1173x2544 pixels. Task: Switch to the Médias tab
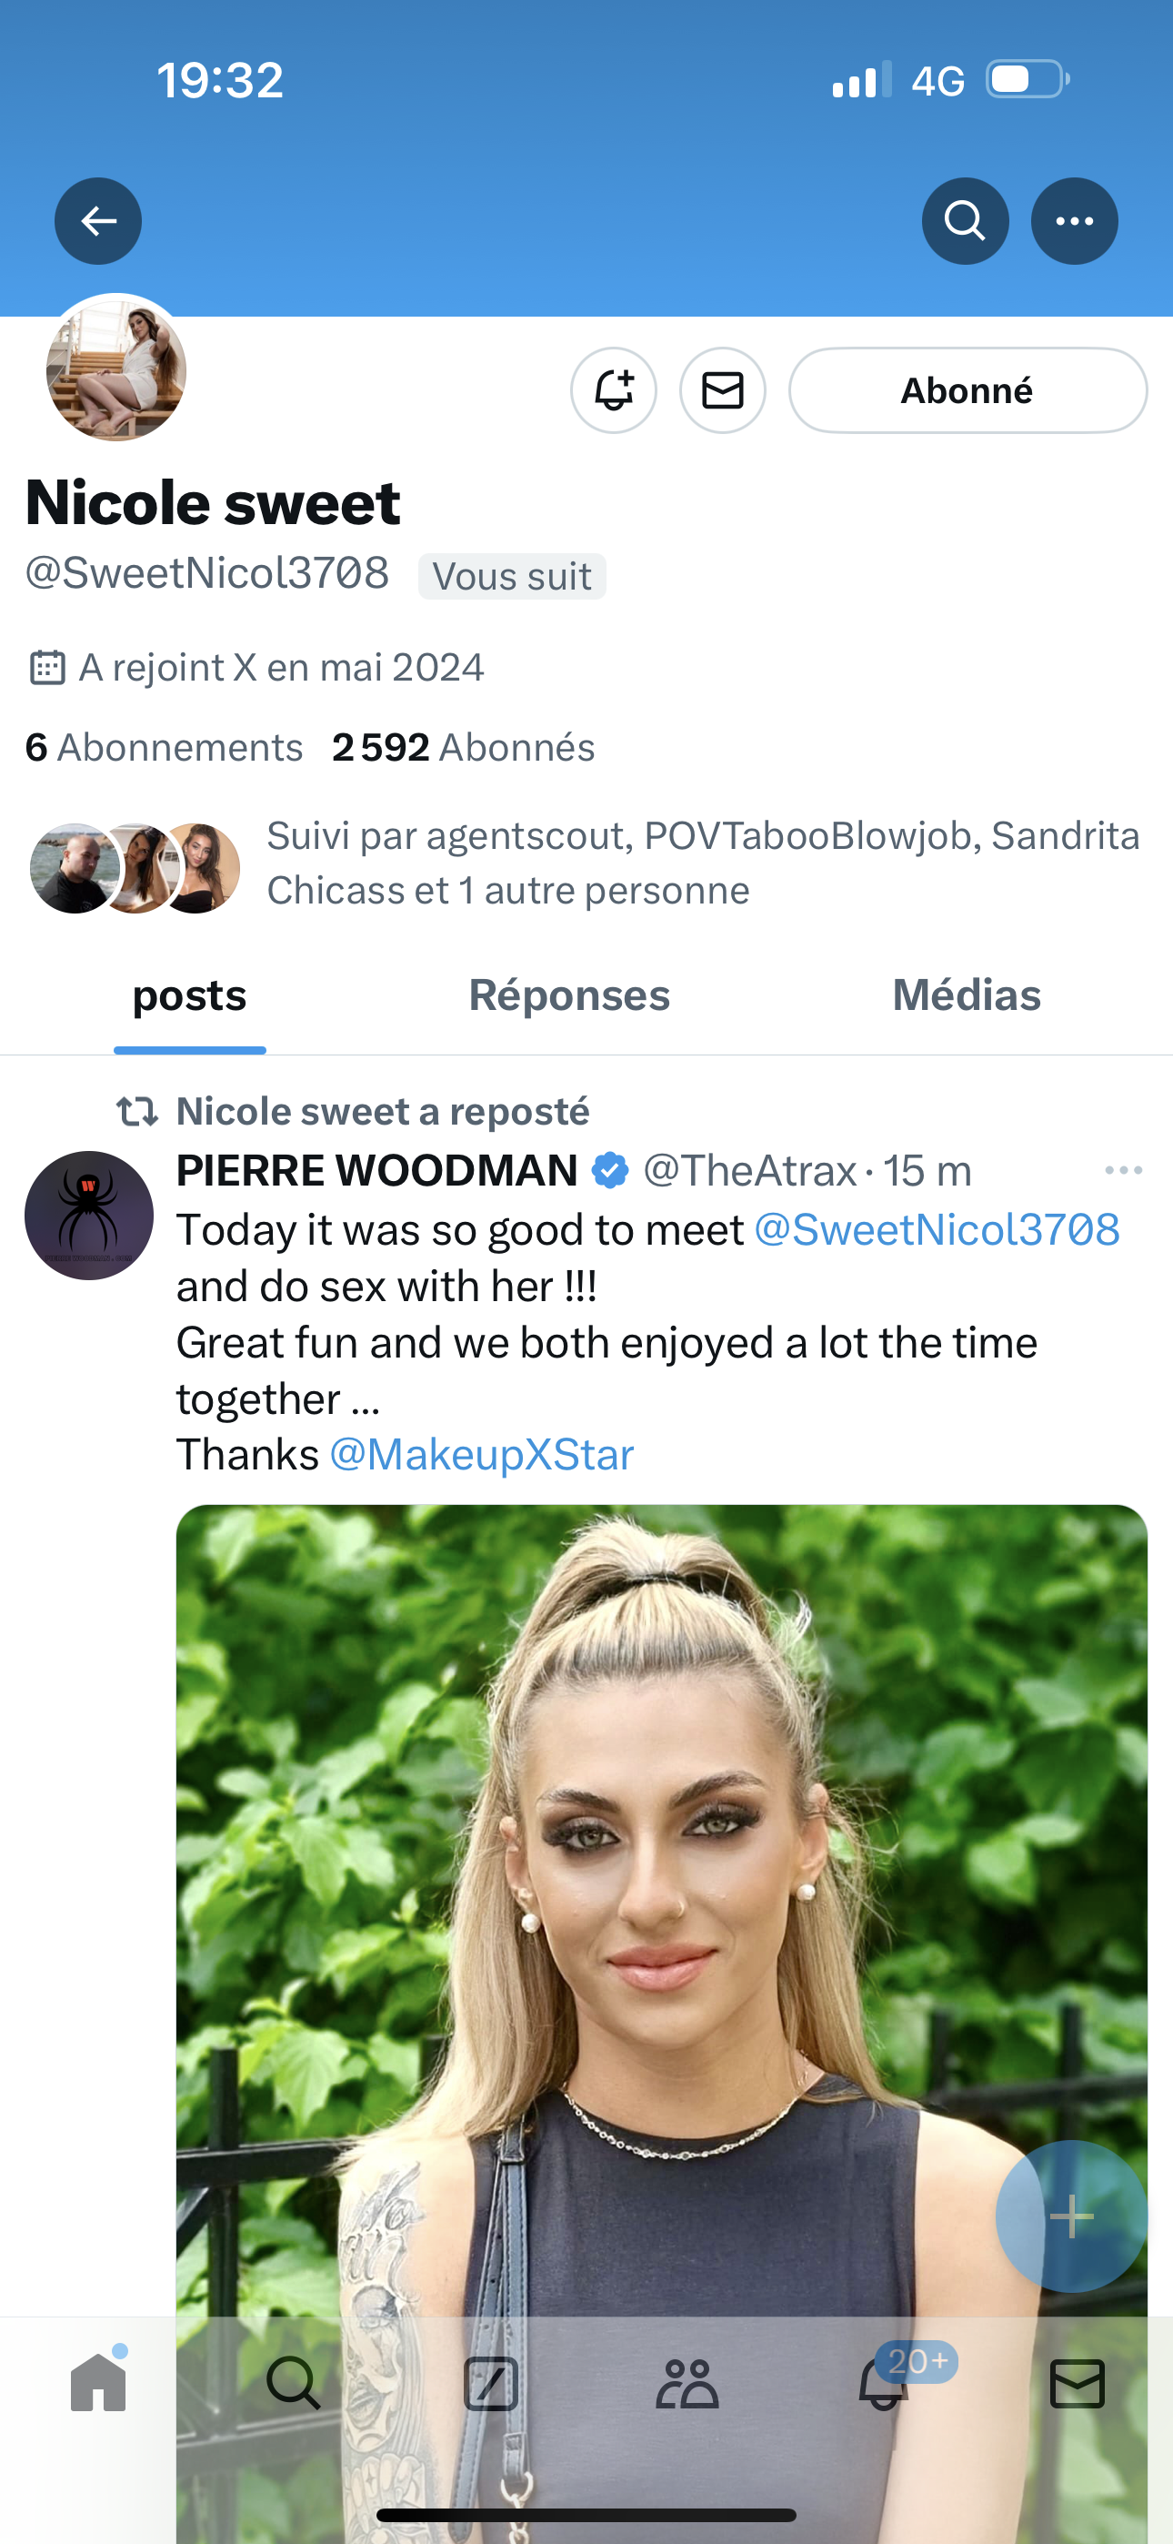pos(966,995)
